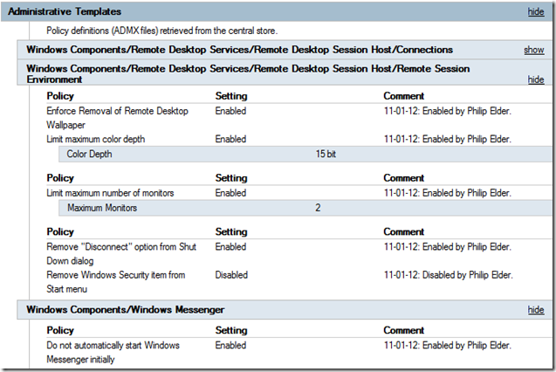This screenshot has height=372, width=556.
Task: Show the Session Host/Connections section
Action: (x=533, y=50)
